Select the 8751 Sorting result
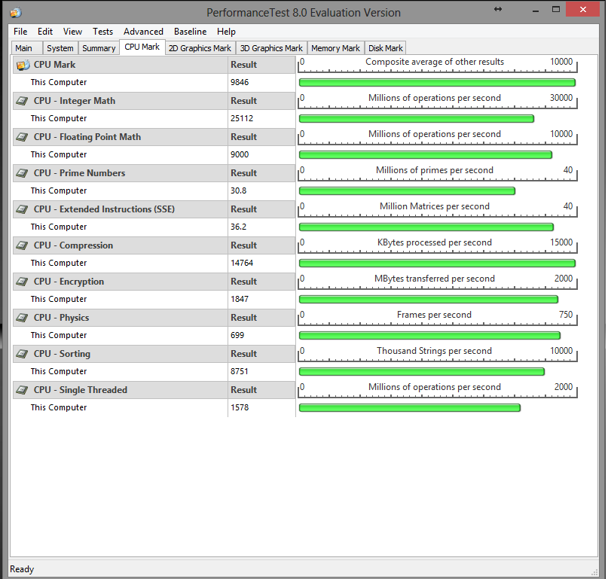 pos(240,371)
